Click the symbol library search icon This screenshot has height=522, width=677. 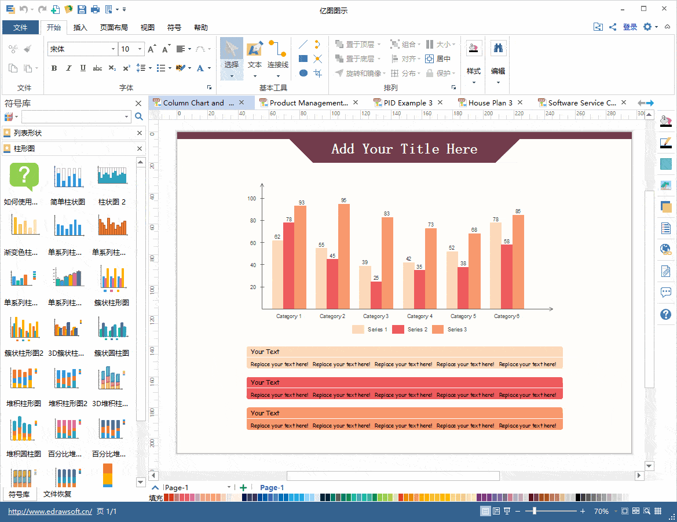tap(139, 117)
